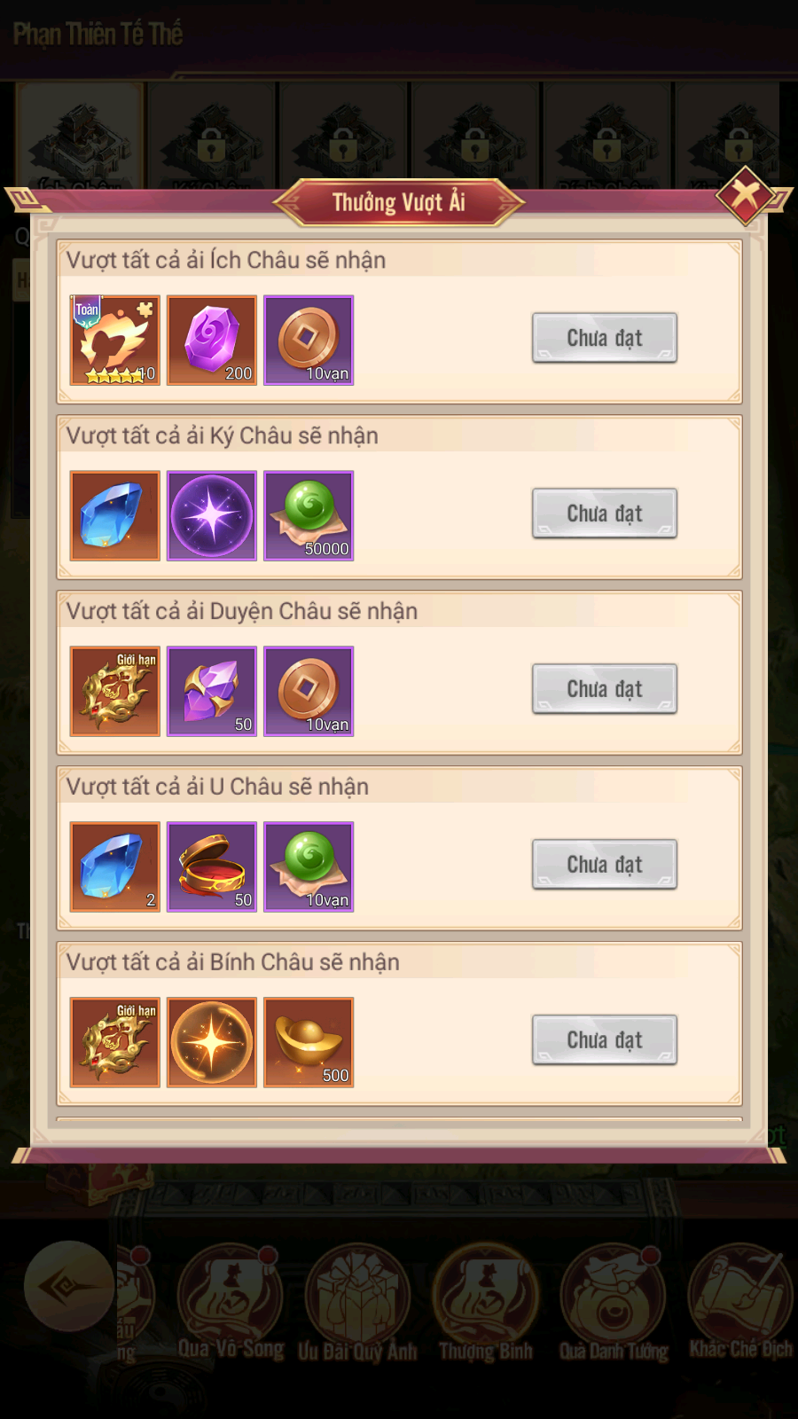Tap the red gold ring 50 reward

pyautogui.click(x=212, y=867)
